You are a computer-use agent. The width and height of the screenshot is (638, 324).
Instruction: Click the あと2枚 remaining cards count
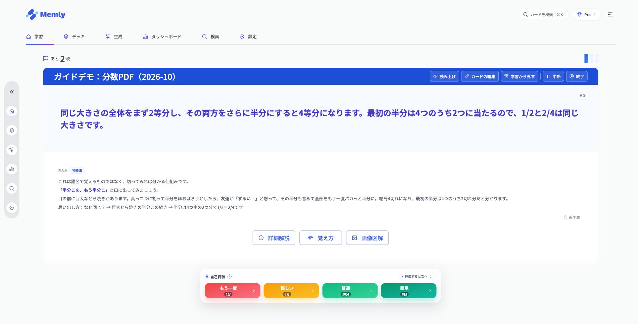point(60,59)
